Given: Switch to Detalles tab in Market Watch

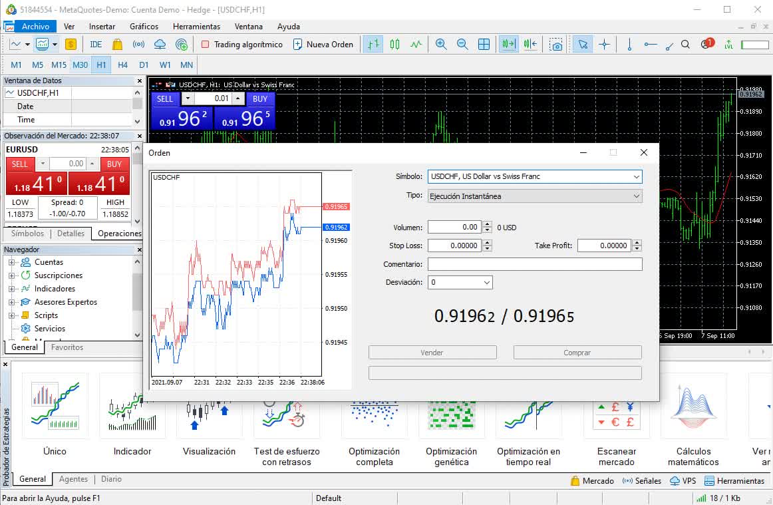Looking at the screenshot, I should click(x=71, y=234).
